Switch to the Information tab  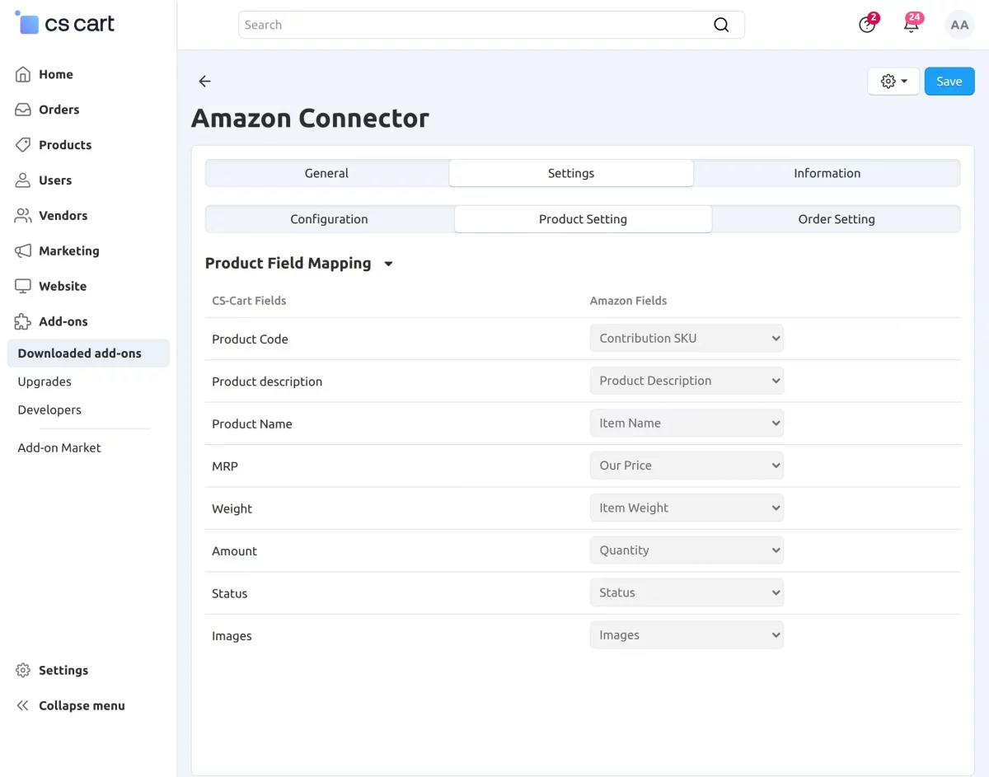click(827, 173)
